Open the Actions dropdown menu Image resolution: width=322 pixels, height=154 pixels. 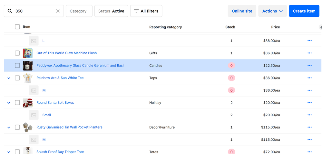272,11
